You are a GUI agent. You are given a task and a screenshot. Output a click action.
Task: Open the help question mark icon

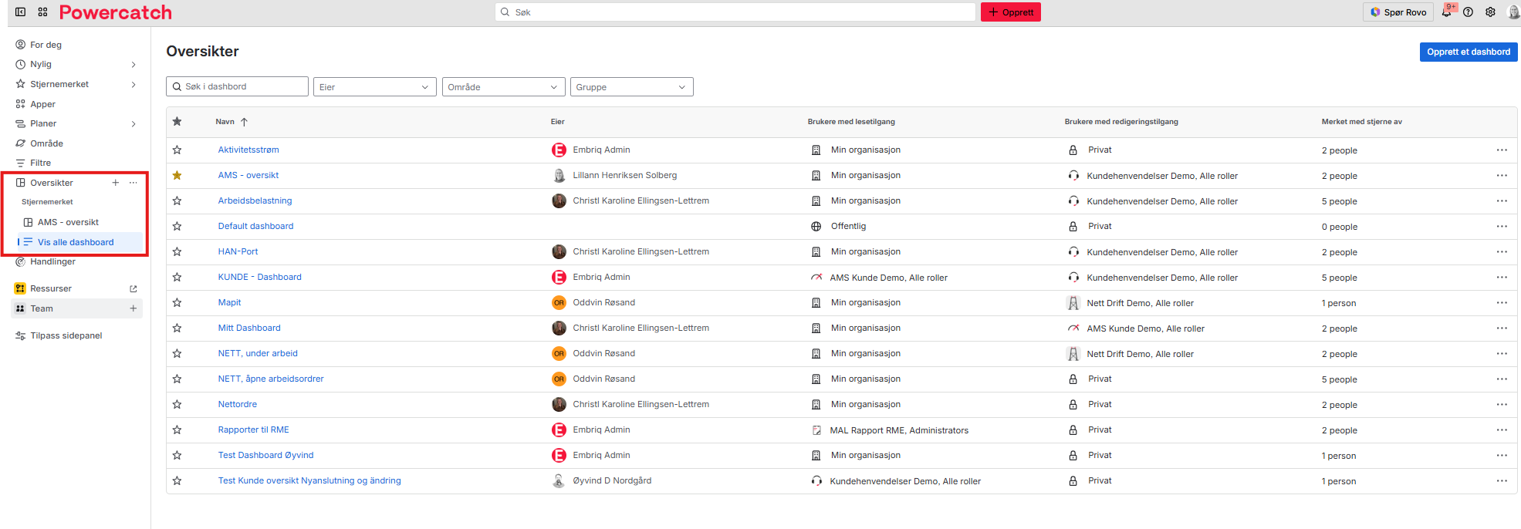[x=1469, y=12]
